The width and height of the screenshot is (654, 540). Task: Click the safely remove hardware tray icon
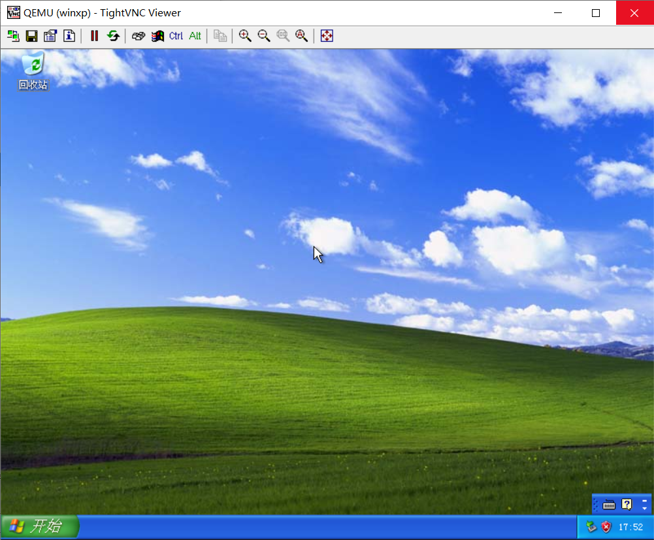coord(591,527)
